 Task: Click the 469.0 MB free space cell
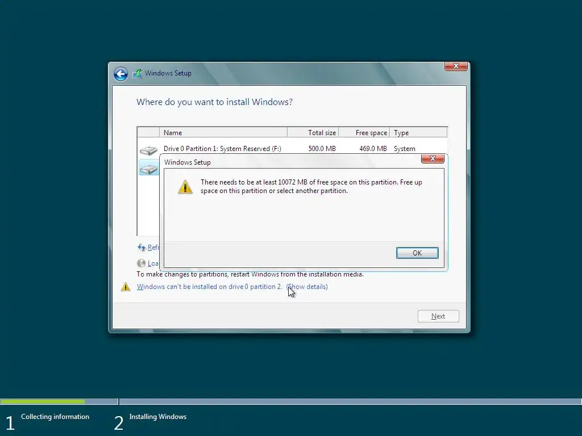[x=373, y=149]
